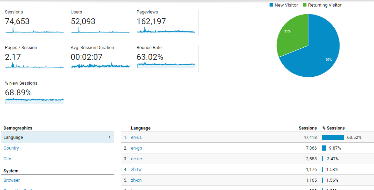Click the Bounce Rate sparkline chart
This screenshot has width=374, height=190.
(166, 65)
